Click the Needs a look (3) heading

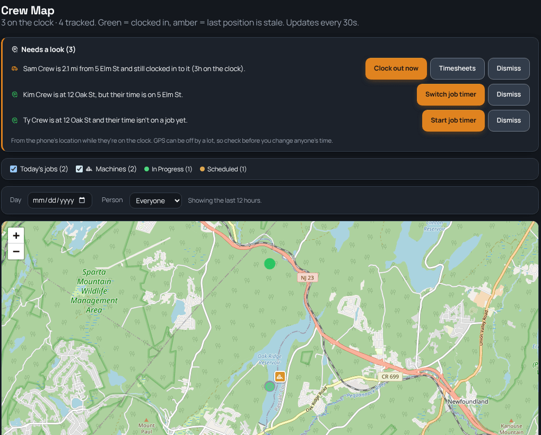(x=48, y=50)
